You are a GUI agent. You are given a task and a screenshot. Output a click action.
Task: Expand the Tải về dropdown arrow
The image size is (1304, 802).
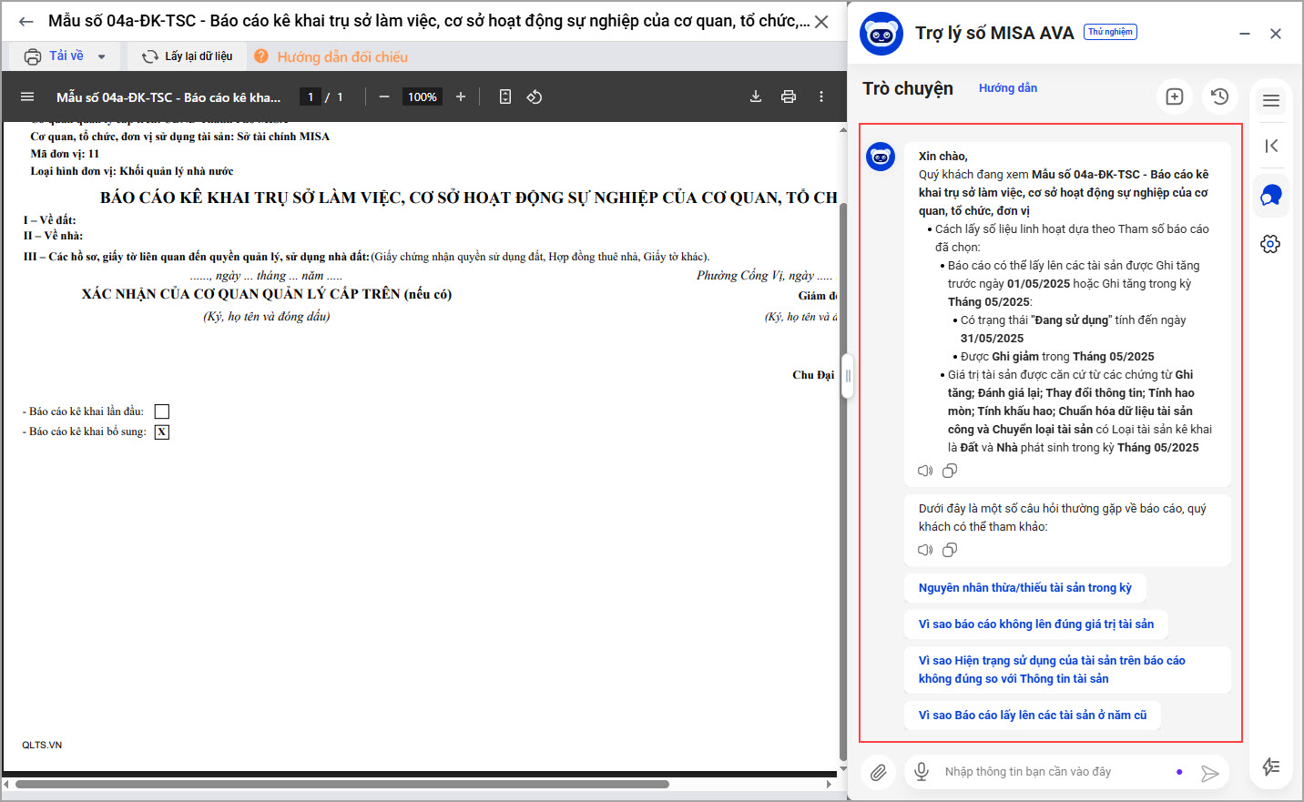point(101,56)
